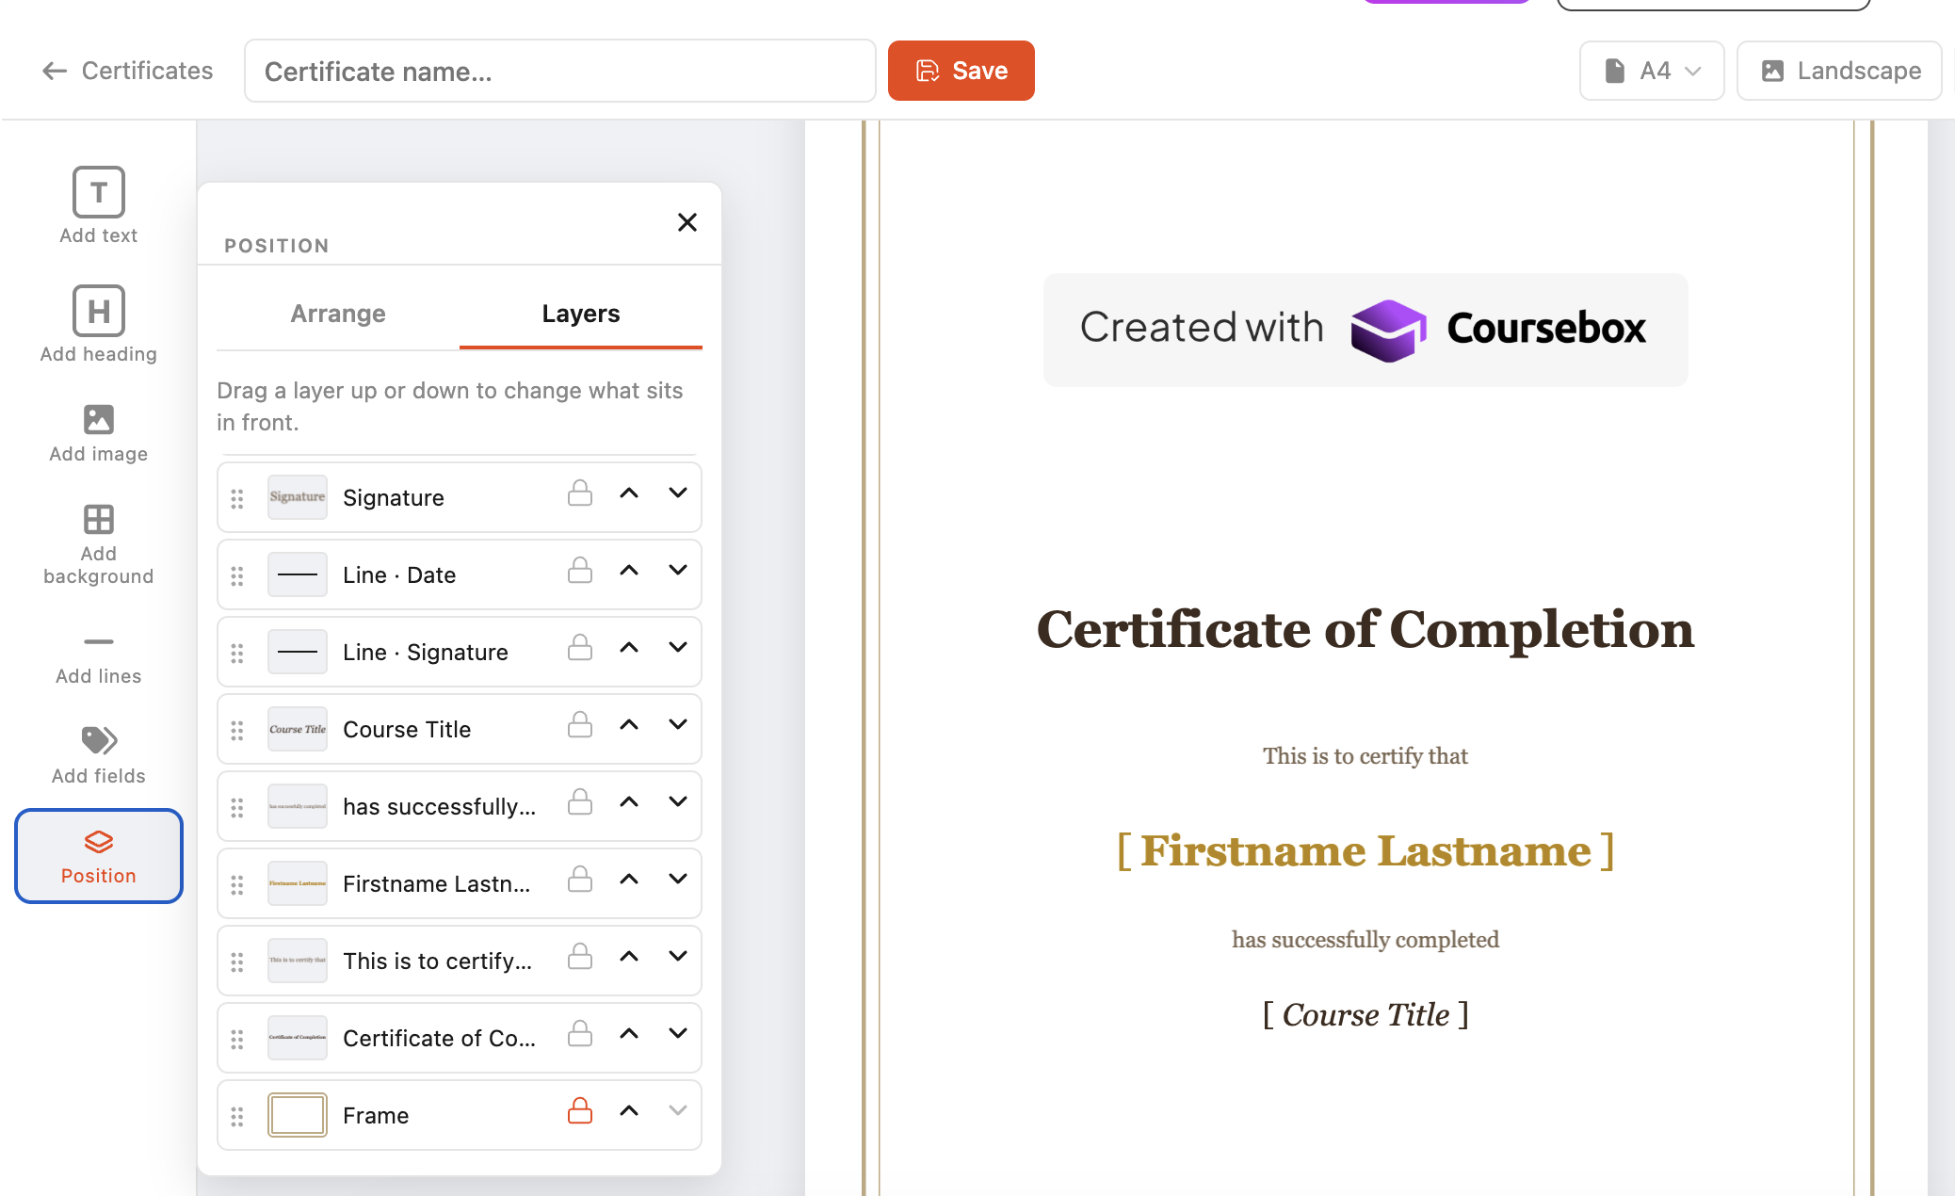
Task: Select 'This is to certify that' canvas text
Action: coord(1365,756)
